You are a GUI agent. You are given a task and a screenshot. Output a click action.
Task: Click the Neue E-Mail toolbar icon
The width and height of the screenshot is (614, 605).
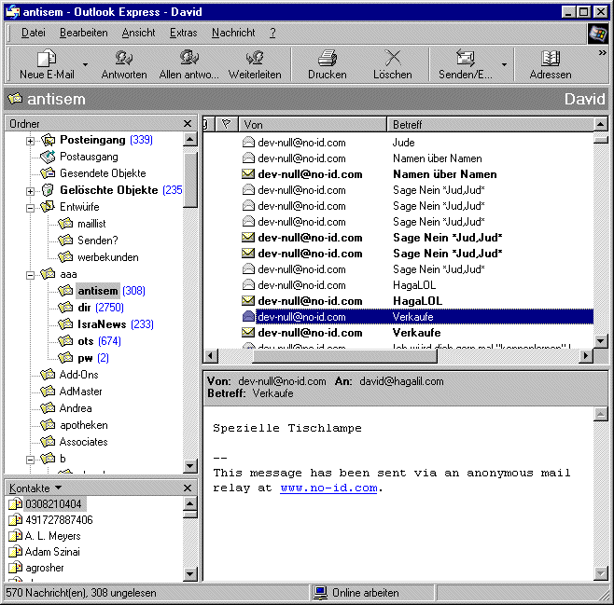click(x=47, y=59)
